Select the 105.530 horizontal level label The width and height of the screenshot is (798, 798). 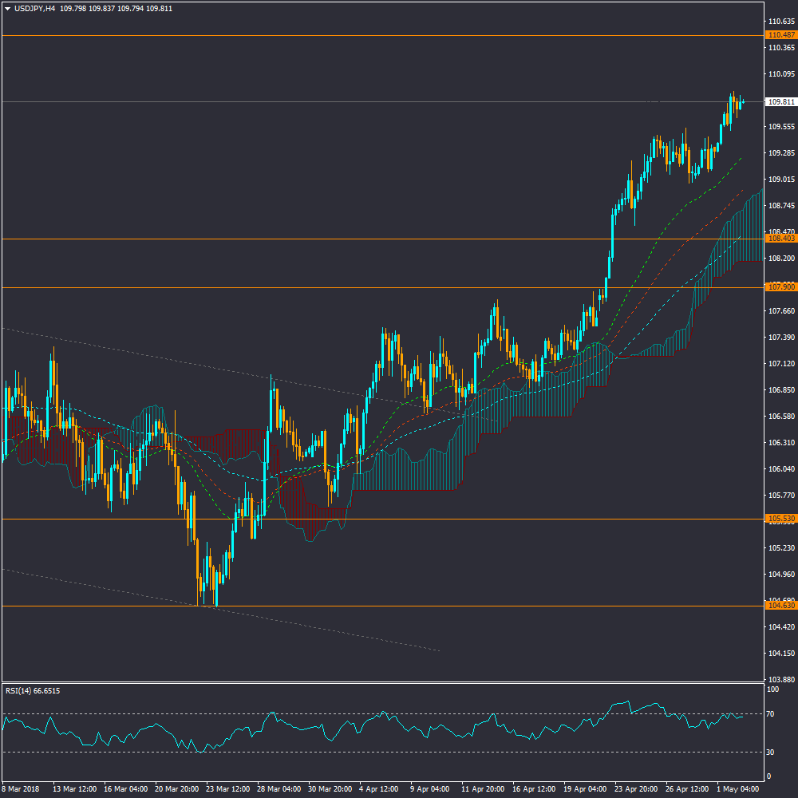780,519
